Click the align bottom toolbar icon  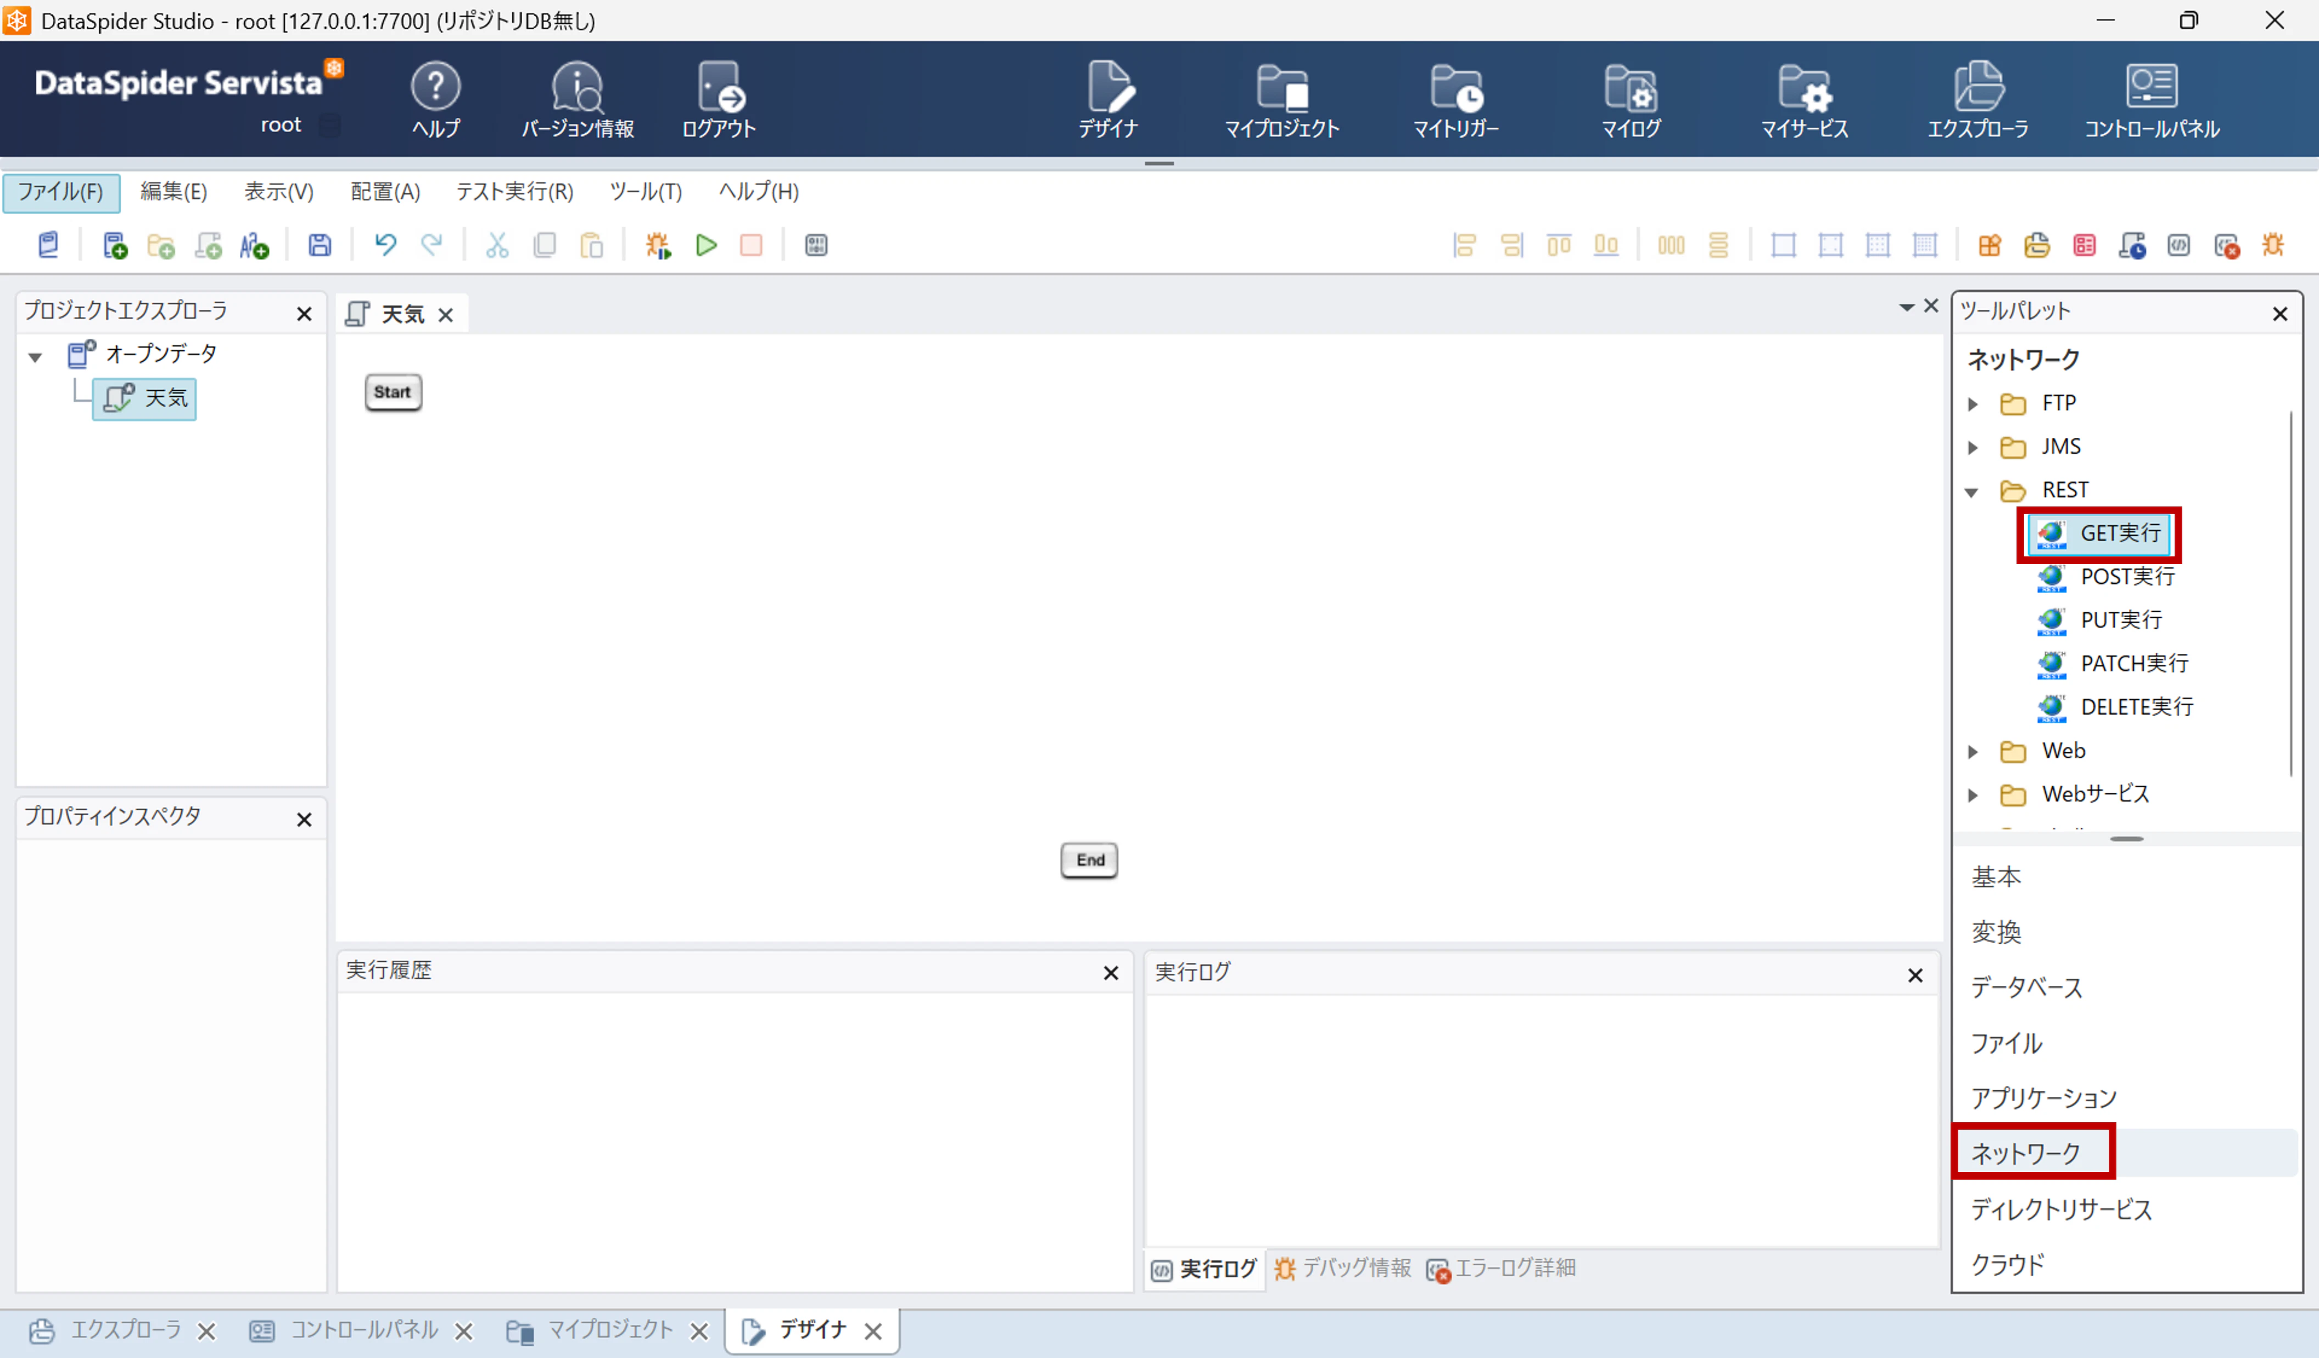[x=1606, y=245]
